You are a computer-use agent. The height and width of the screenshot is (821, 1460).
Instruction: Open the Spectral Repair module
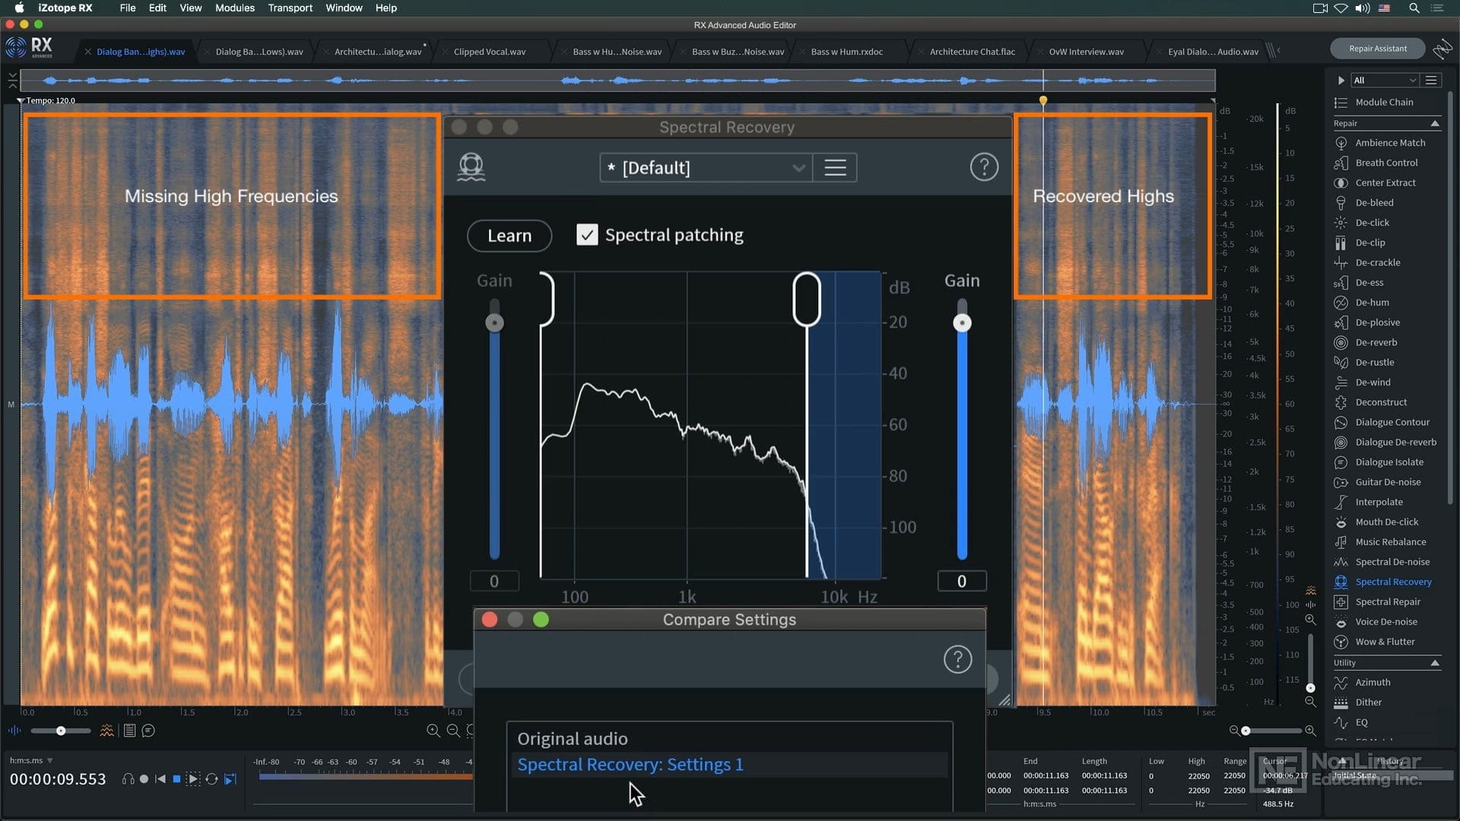tap(1387, 602)
